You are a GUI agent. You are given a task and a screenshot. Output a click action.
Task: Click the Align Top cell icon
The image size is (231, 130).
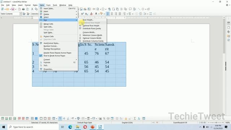click(x=60, y=118)
